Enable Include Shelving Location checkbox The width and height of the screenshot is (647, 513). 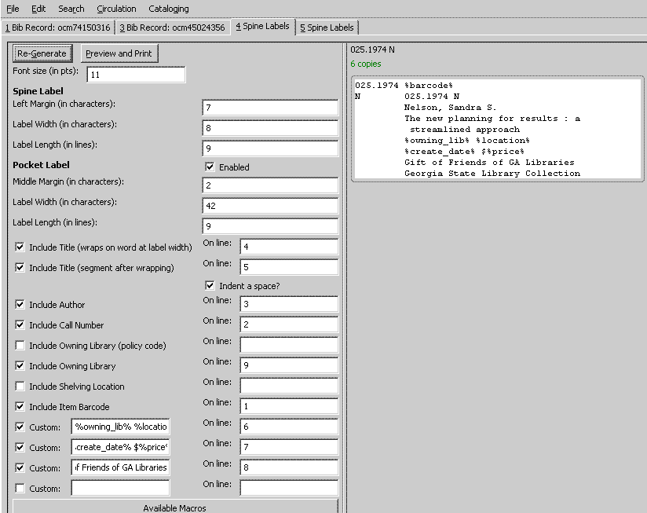click(20, 387)
